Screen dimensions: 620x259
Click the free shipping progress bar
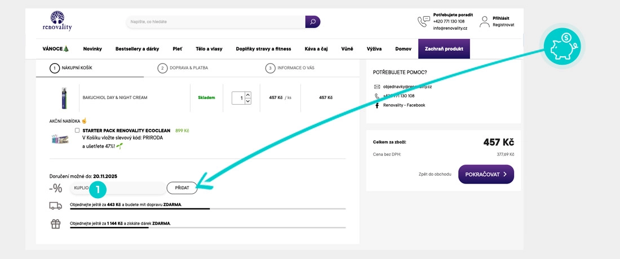[x=207, y=209]
